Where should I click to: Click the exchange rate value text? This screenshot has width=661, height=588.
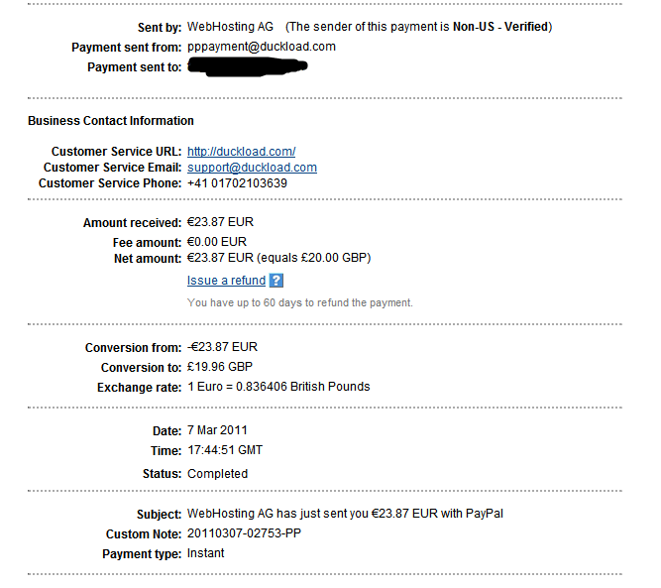(x=277, y=387)
